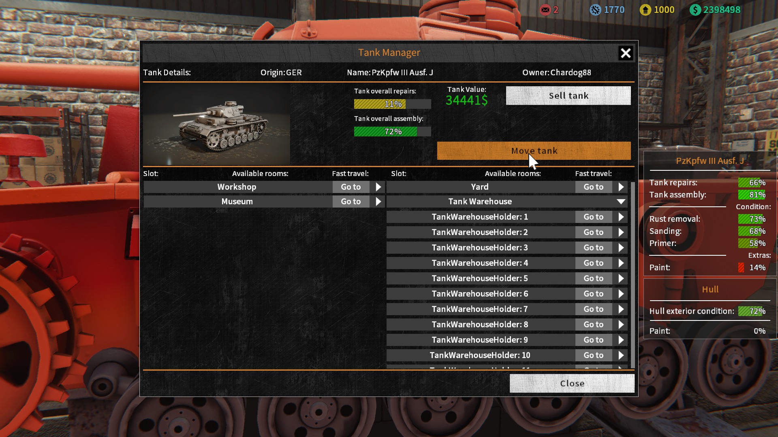Click the orange Move tank button

coord(534,151)
